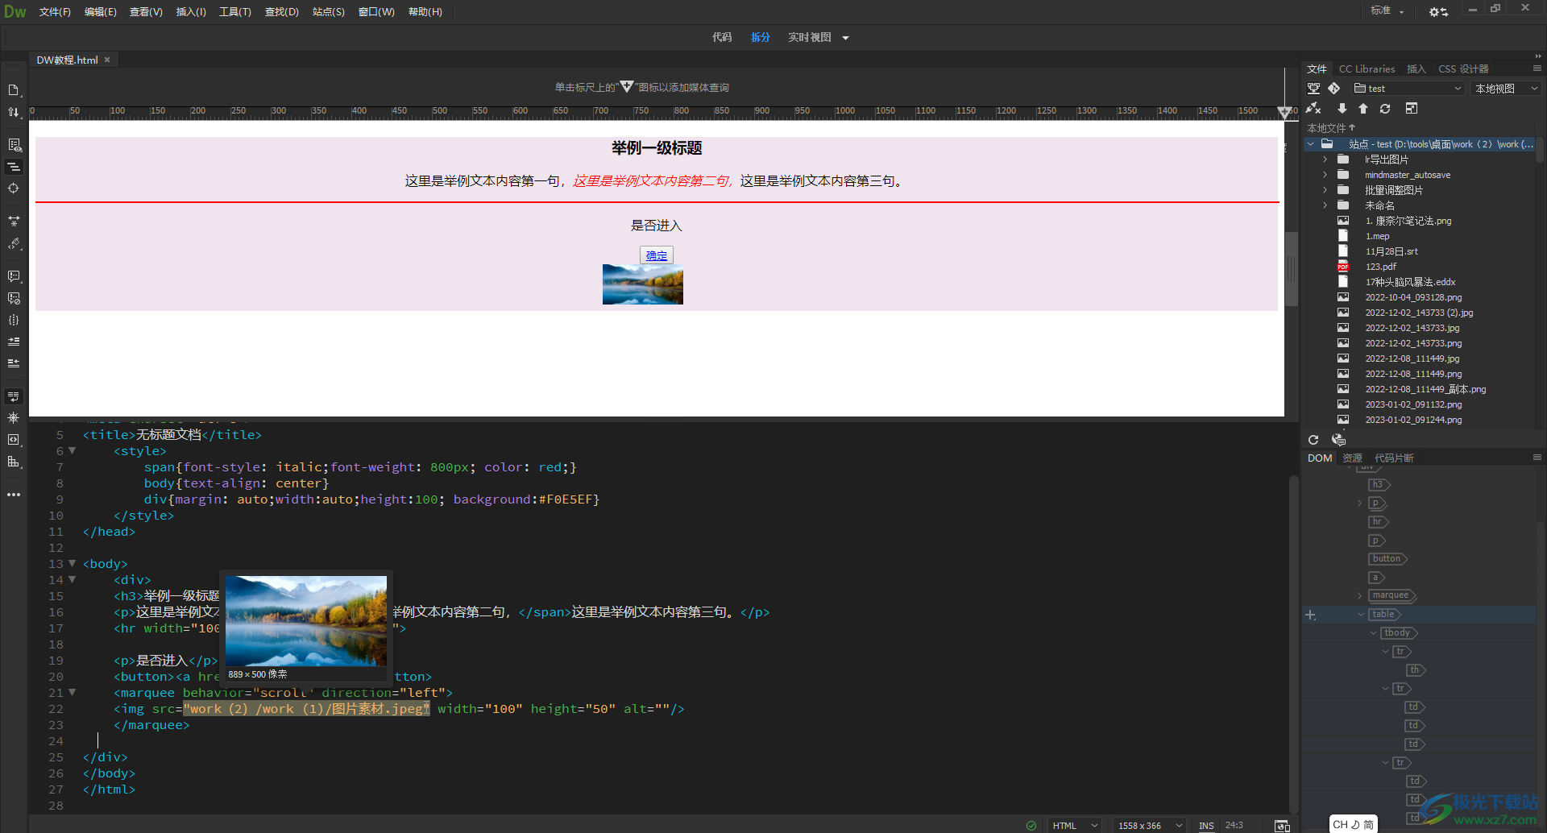Click the put files up arrow

pyautogui.click(x=1363, y=108)
